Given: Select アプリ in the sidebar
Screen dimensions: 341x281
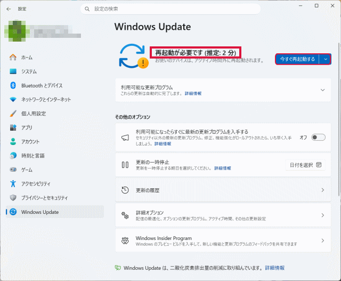Looking at the screenshot, I should pyautogui.click(x=55, y=127).
